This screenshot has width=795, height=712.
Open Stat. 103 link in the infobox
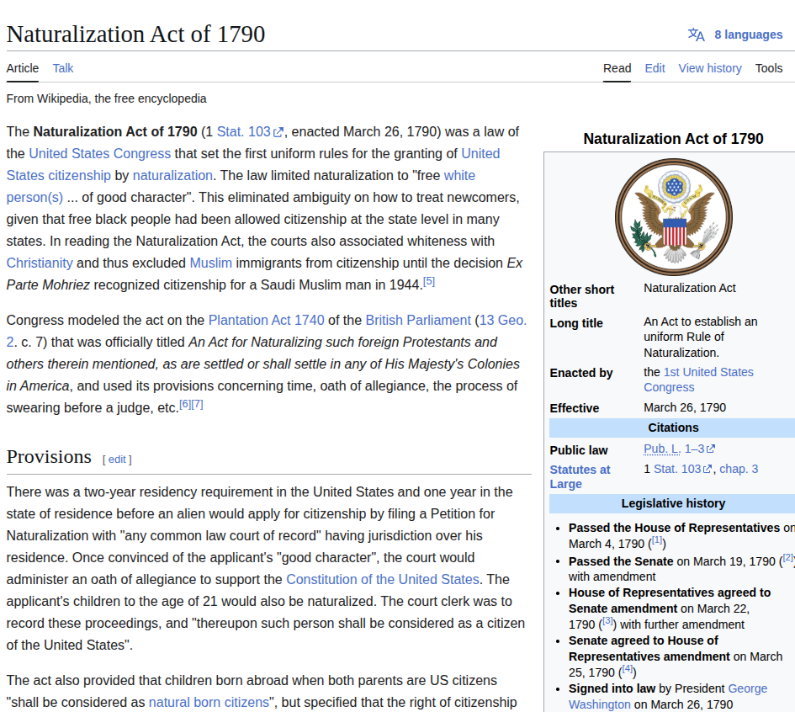(677, 470)
